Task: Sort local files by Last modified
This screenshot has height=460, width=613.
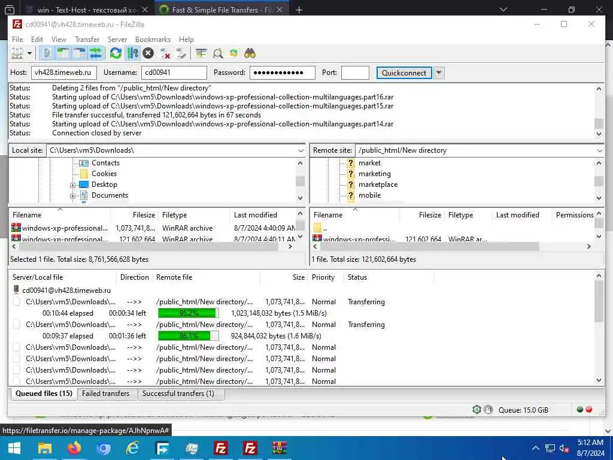Action: pos(263,215)
